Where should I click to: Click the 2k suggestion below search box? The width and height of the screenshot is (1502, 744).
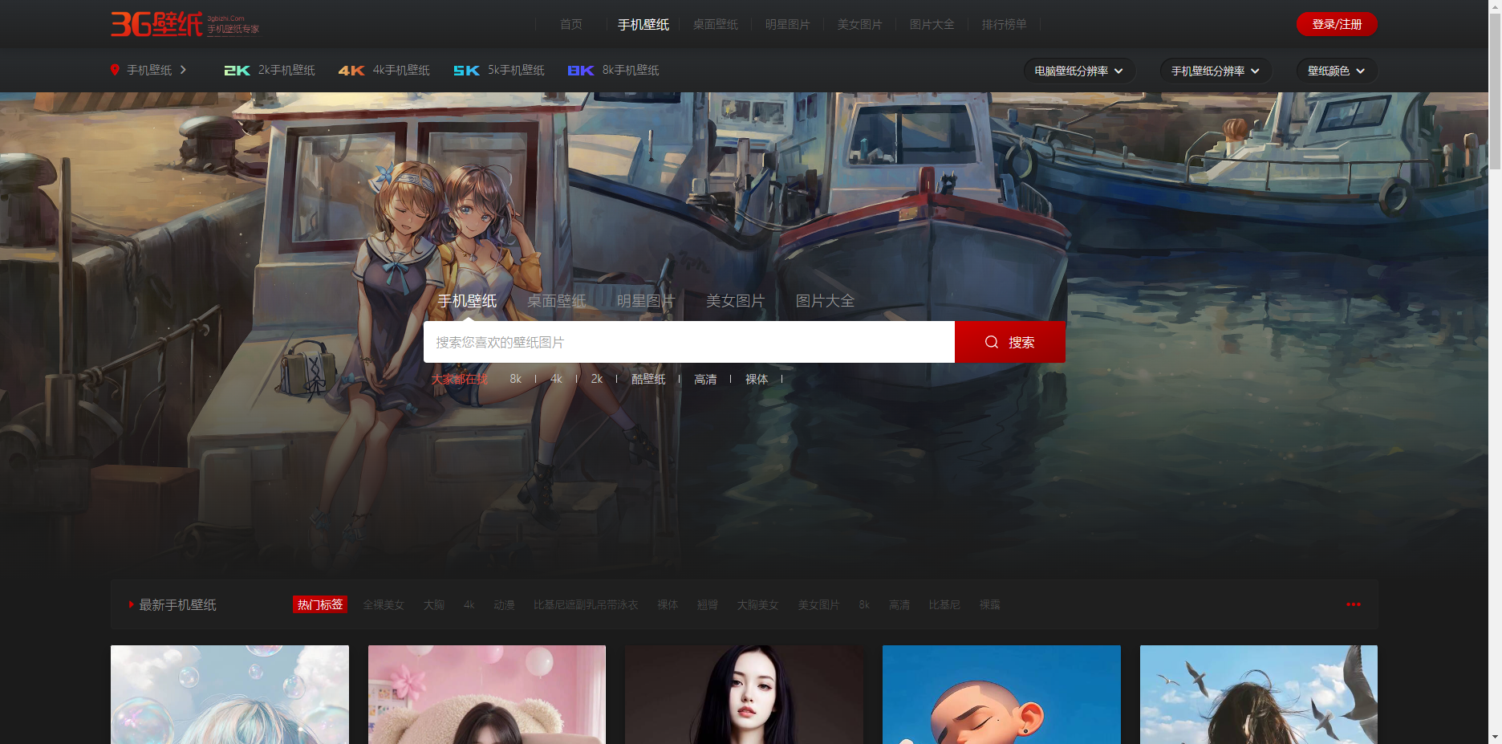(x=597, y=379)
